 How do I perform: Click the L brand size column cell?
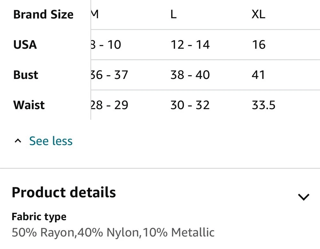pos(173,14)
